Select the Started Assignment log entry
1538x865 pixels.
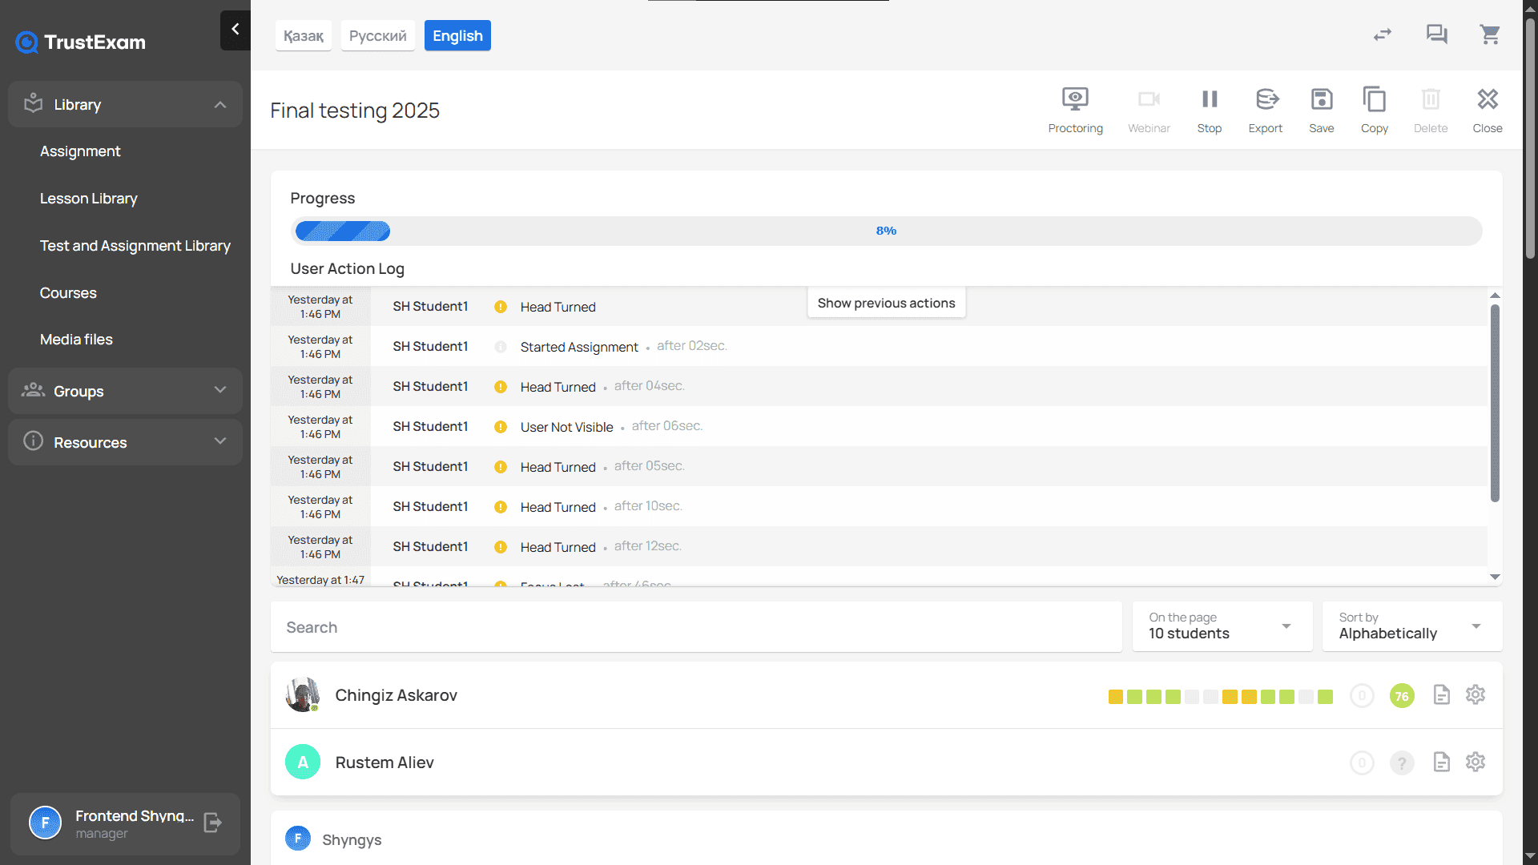click(879, 346)
